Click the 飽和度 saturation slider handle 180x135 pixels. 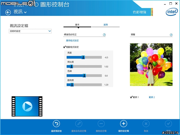click(x=72, y=85)
